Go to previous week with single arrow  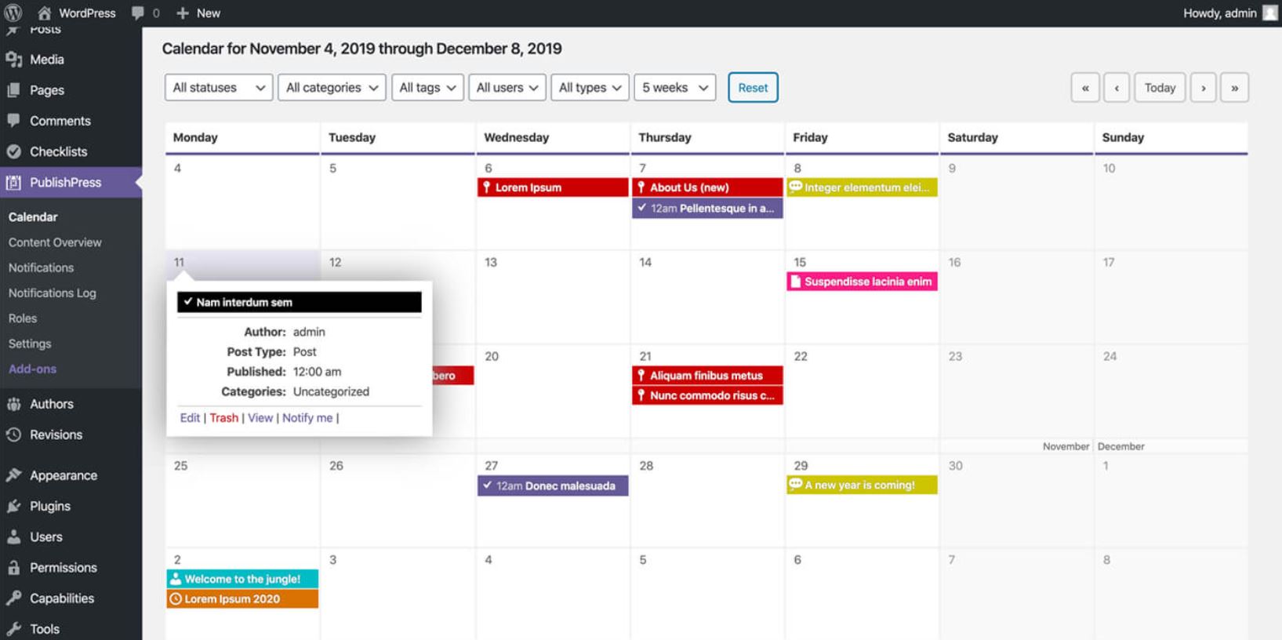coord(1117,88)
